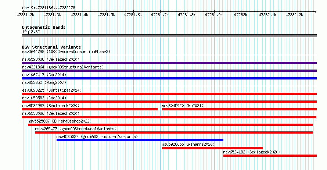Select the nsv6598038 Sedlazeck2020 purple bar
Image resolution: width=327 pixels, height=170 pixels.
click(169, 63)
